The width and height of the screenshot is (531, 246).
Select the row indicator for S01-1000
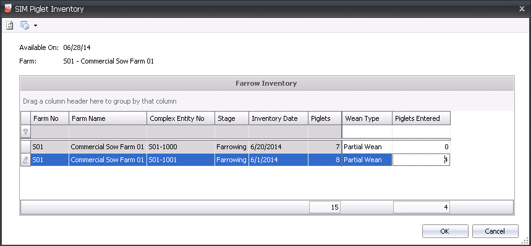[x=25, y=147]
